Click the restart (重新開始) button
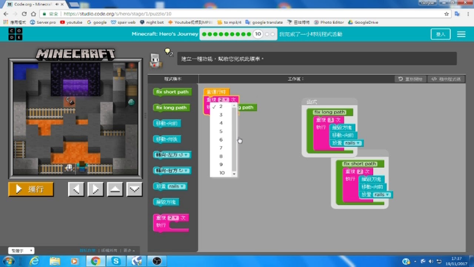This screenshot has height=267, width=474. [x=410, y=79]
